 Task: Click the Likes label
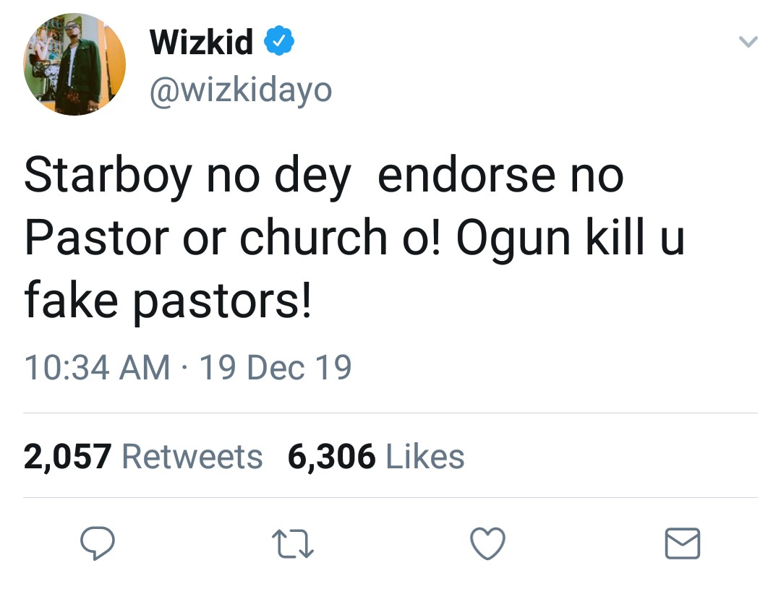pos(425,457)
